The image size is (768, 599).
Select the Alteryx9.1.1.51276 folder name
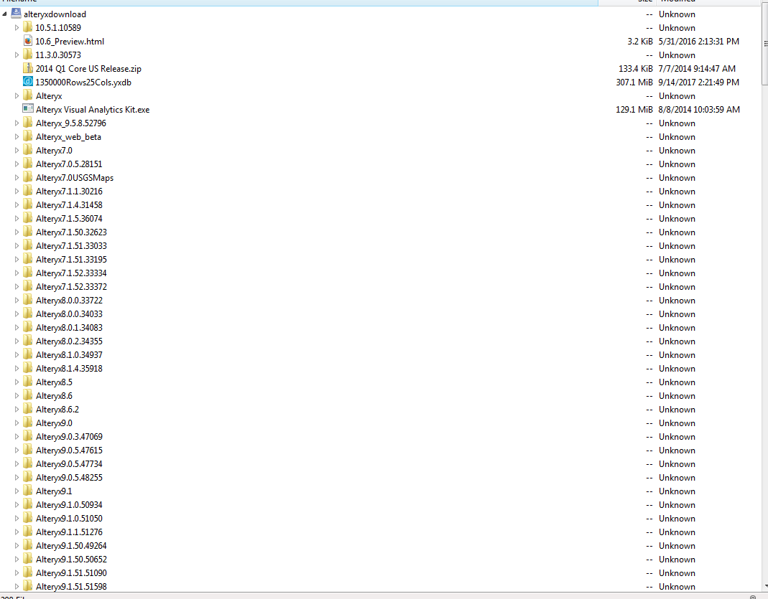[69, 532]
